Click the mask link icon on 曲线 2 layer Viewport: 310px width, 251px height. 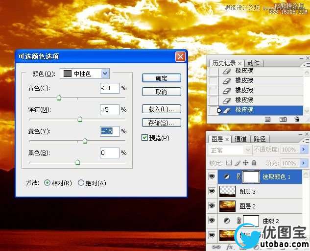pyautogui.click(x=238, y=221)
